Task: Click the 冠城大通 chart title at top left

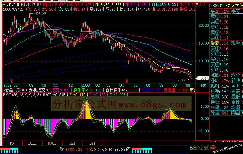Action: (11, 5)
